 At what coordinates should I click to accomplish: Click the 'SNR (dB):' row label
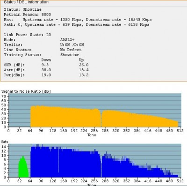(14, 65)
